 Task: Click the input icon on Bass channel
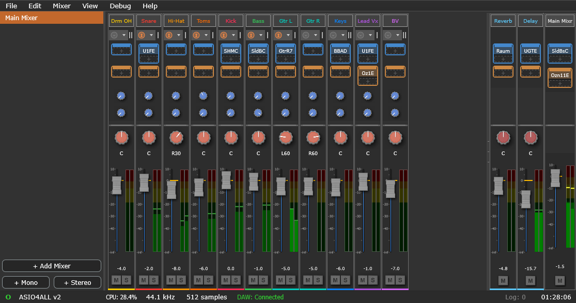pos(251,35)
